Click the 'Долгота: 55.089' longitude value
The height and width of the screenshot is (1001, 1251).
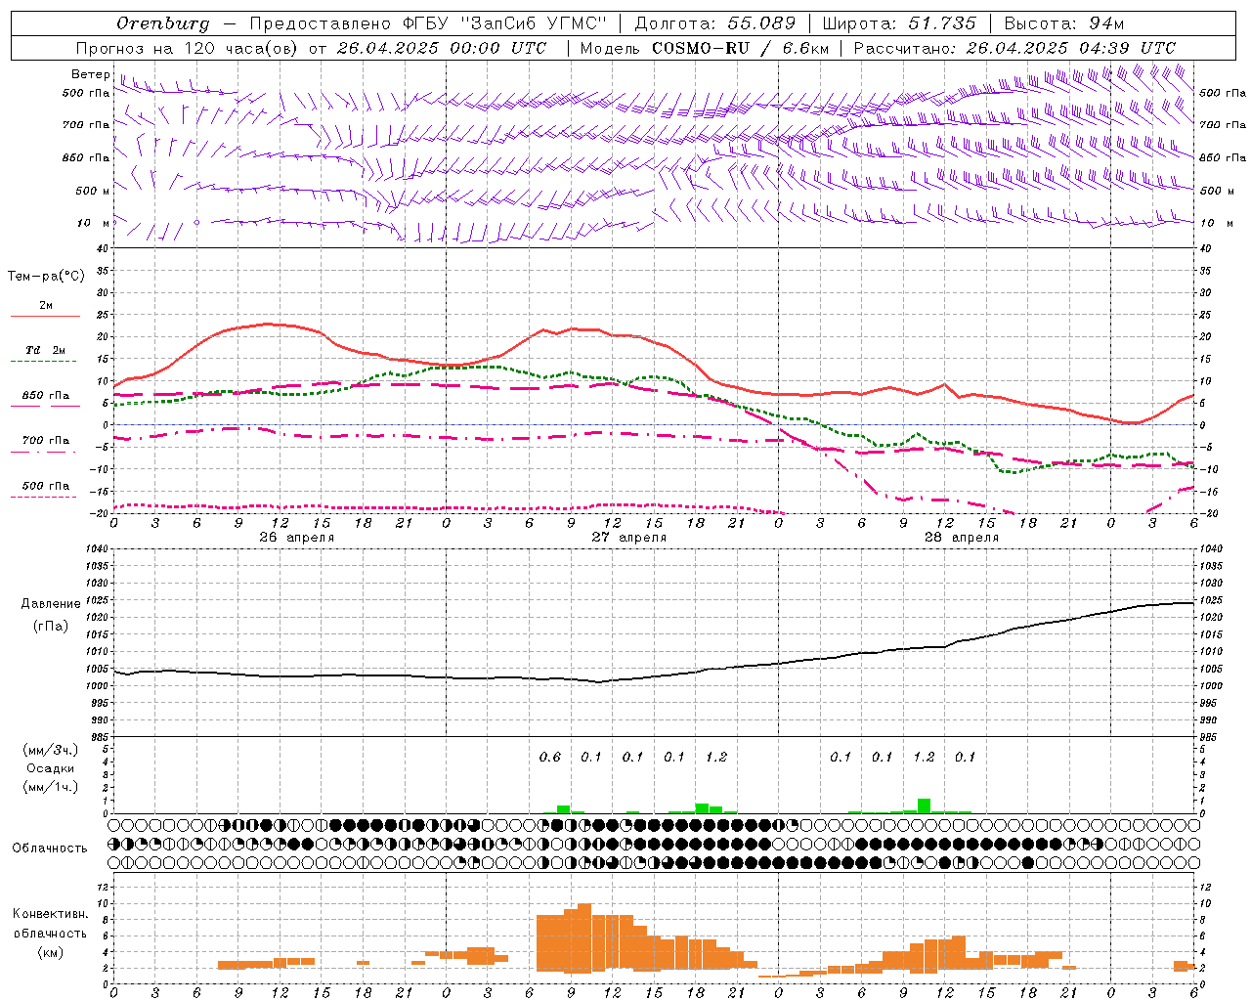pyautogui.click(x=715, y=23)
